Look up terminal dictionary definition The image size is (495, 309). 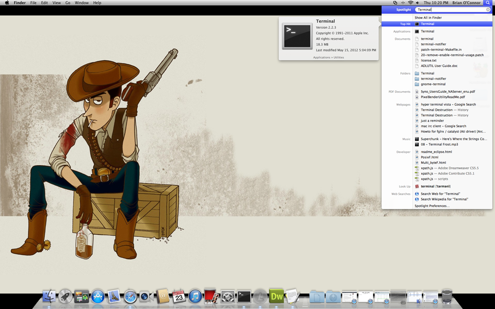tap(437, 186)
